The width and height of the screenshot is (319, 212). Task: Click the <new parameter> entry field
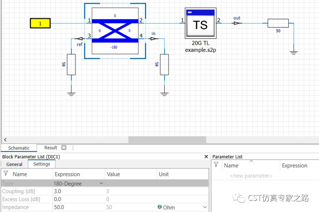coord(251,176)
